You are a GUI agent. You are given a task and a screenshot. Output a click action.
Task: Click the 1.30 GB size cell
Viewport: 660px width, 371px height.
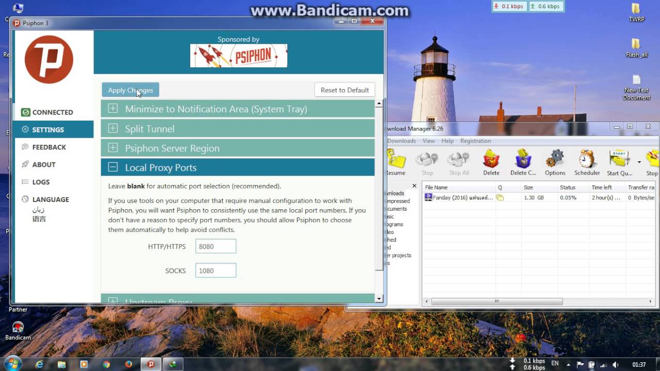534,197
